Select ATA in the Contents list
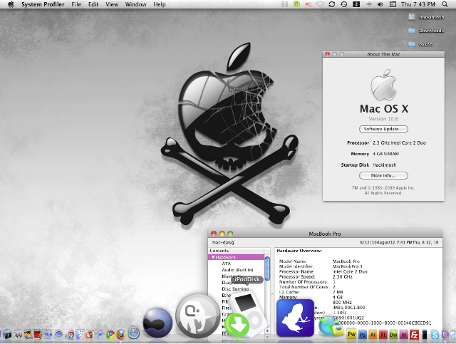 coord(227,264)
